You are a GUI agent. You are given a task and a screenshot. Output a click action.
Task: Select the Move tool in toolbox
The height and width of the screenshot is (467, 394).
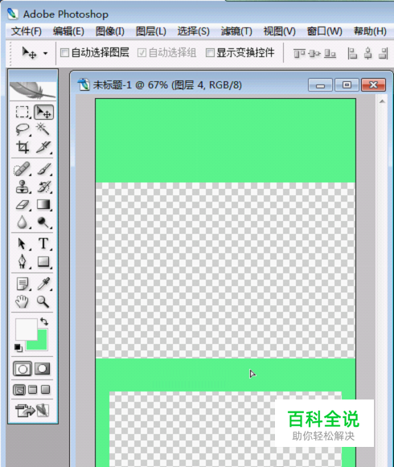(43, 113)
